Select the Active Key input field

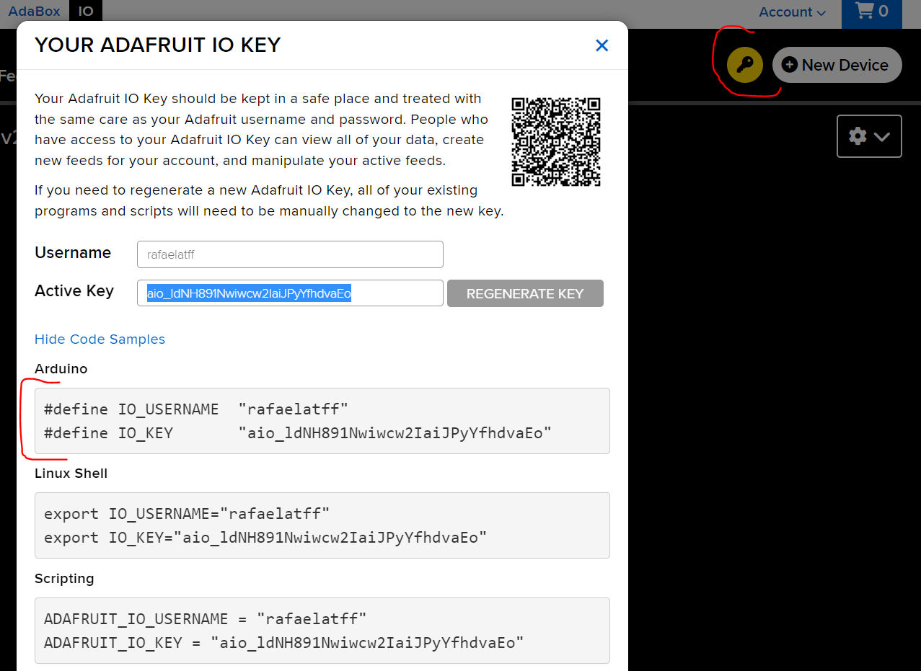pos(290,293)
